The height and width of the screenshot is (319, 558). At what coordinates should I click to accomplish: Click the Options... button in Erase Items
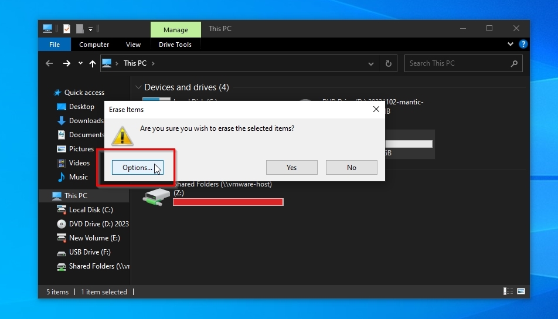pyautogui.click(x=137, y=167)
